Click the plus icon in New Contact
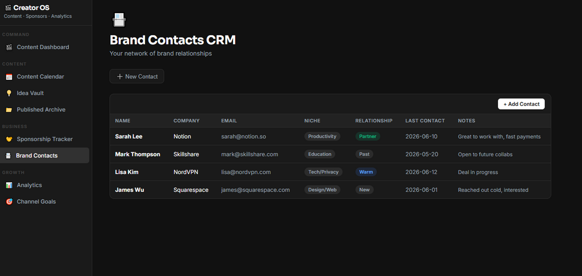Image resolution: width=582 pixels, height=276 pixels. pos(119,76)
